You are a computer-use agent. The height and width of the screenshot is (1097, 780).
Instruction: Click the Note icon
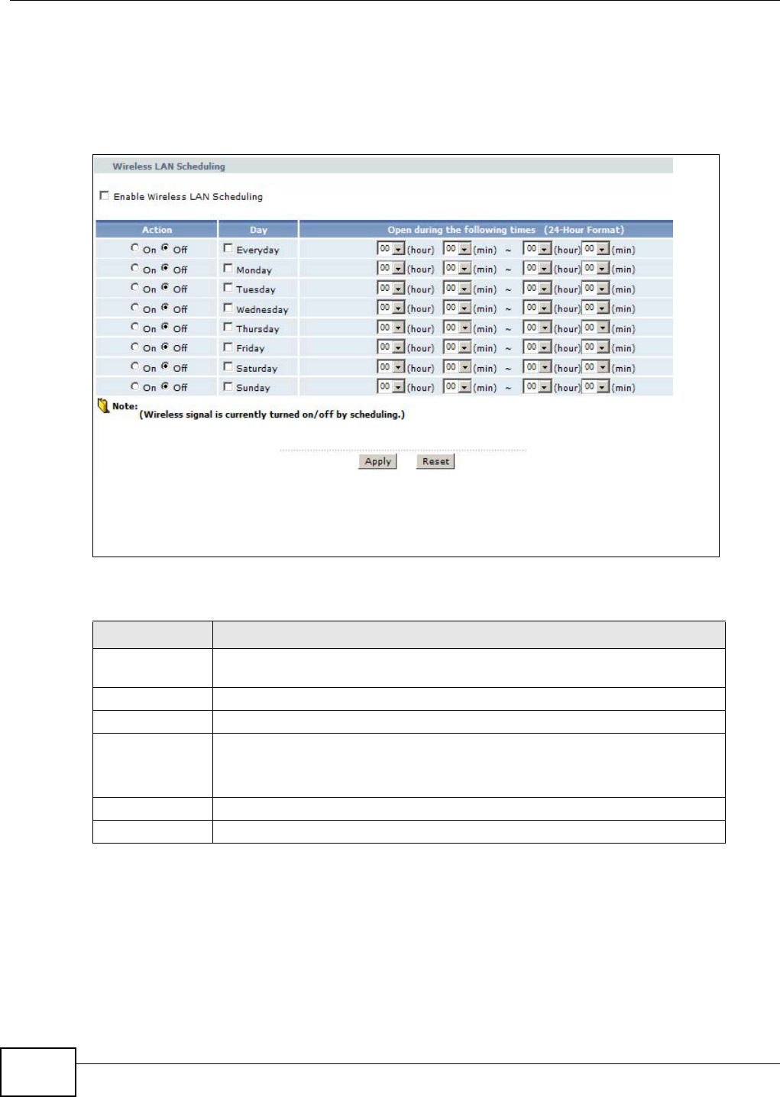(104, 406)
